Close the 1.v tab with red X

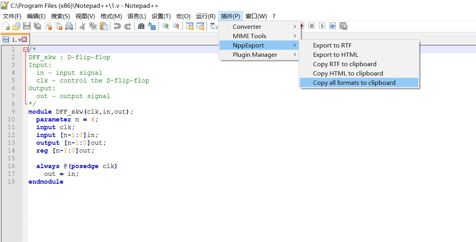[x=24, y=39]
